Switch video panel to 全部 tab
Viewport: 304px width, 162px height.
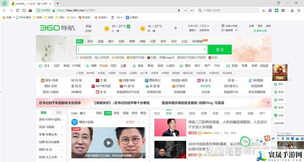click(x=108, y=113)
